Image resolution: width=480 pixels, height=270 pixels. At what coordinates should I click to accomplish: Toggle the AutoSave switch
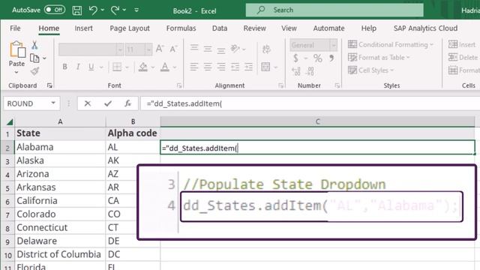[x=55, y=10]
